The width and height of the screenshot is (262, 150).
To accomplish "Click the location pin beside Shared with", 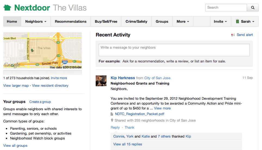I will [112, 121].
